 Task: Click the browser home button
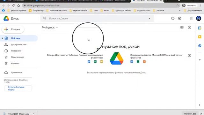pos(18,5)
